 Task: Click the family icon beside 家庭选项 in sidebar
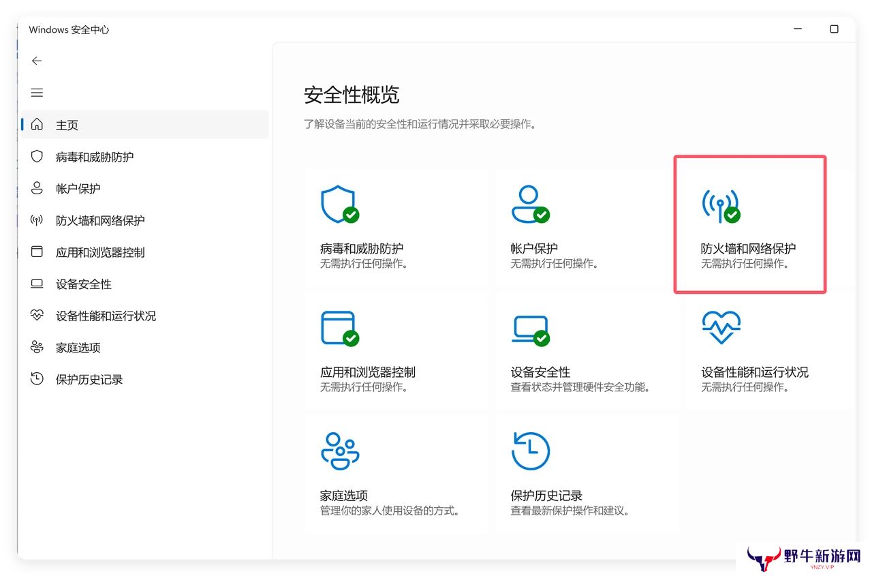[37, 347]
